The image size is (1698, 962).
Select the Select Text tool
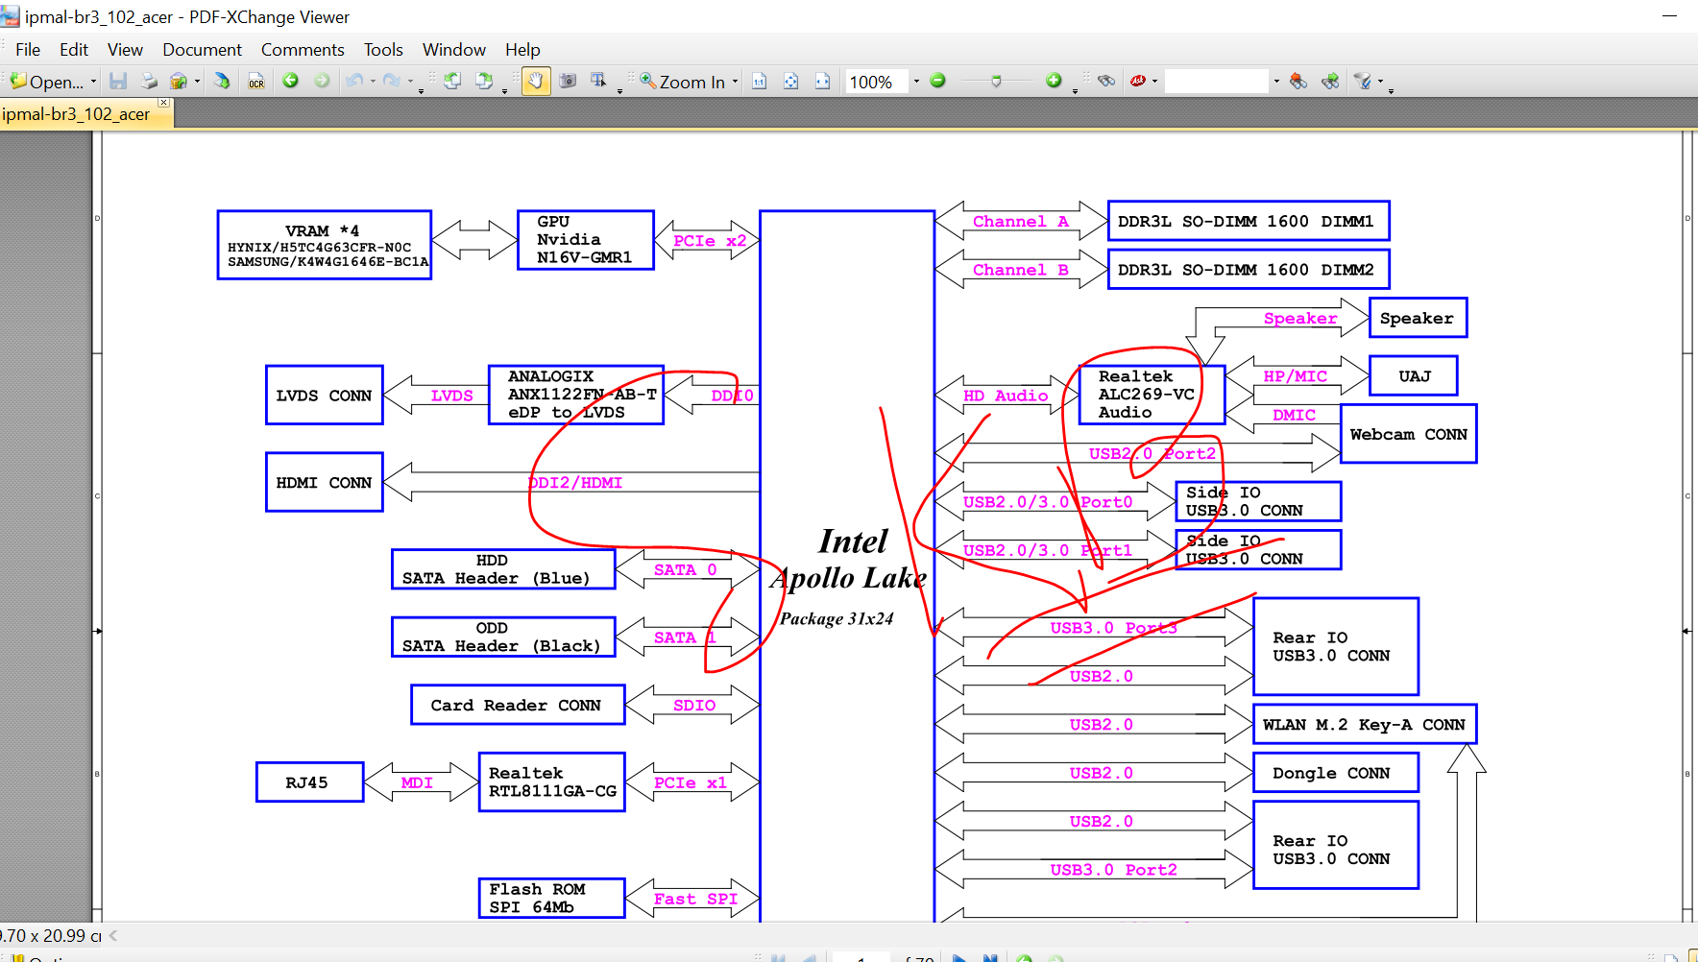tap(598, 82)
